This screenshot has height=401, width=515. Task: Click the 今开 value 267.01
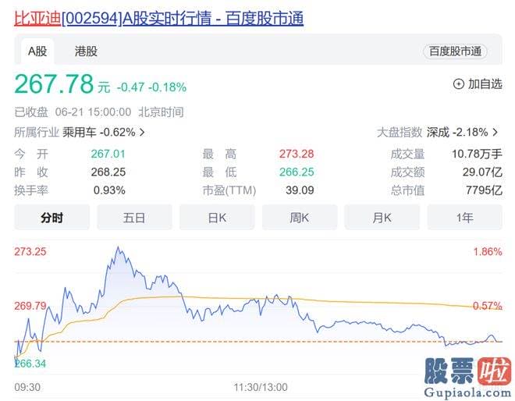(x=108, y=154)
